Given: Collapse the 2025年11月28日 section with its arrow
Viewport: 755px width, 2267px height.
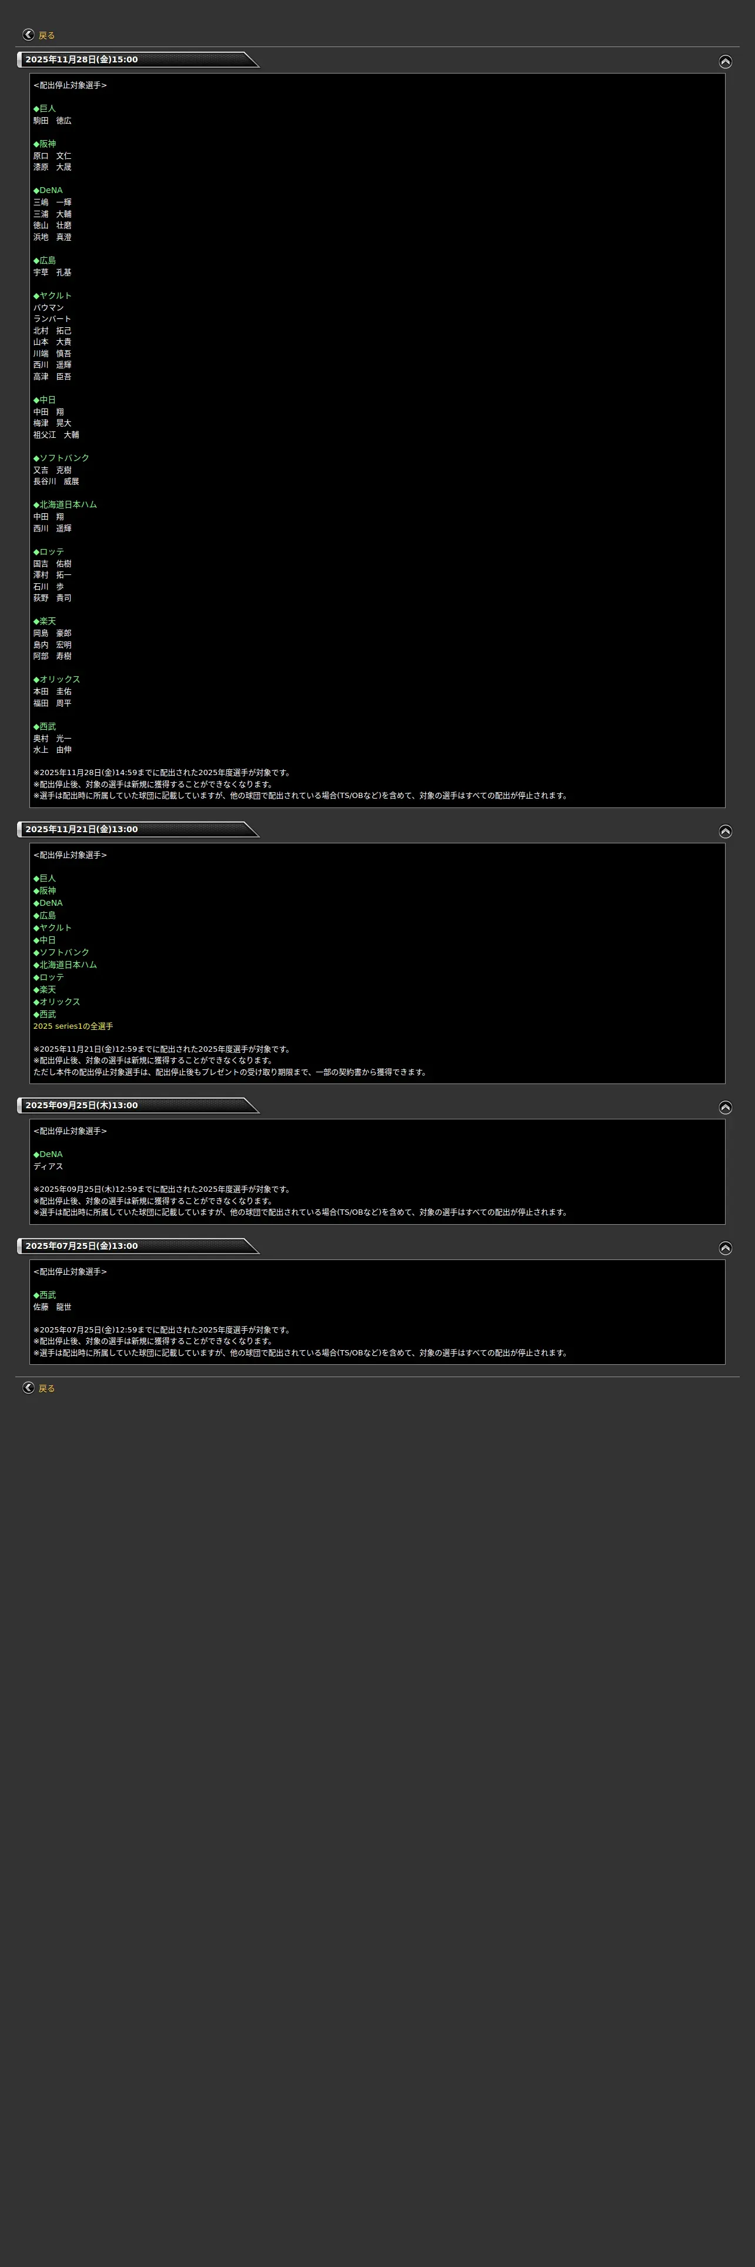Looking at the screenshot, I should [725, 62].
